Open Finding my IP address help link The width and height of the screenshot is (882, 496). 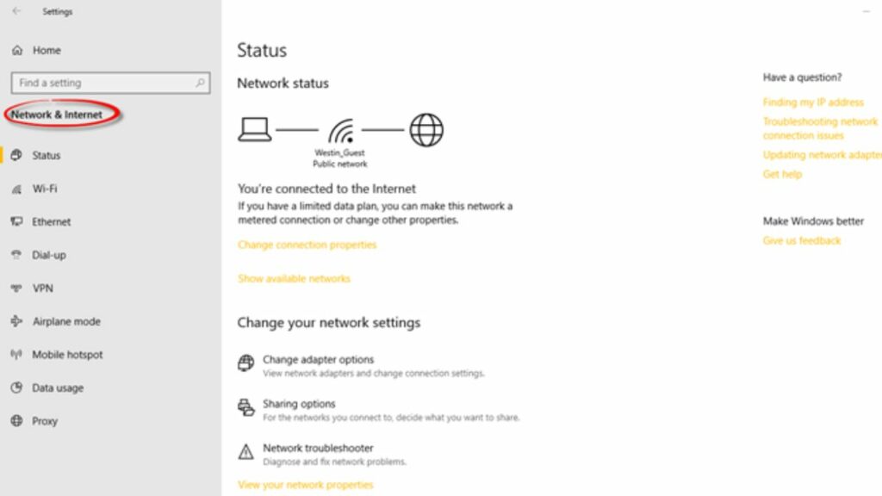click(813, 102)
